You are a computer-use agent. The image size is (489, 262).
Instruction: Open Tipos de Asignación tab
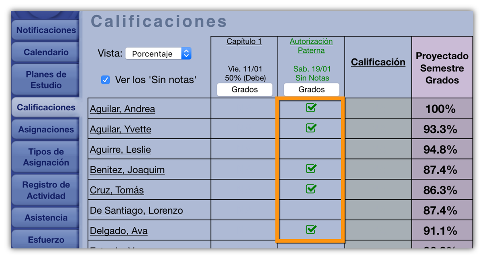click(46, 157)
